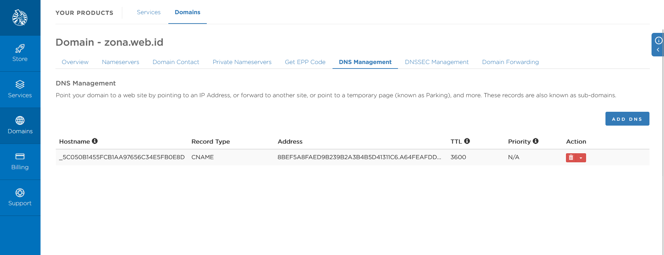Open Billing via the credit card icon

pyautogui.click(x=20, y=156)
